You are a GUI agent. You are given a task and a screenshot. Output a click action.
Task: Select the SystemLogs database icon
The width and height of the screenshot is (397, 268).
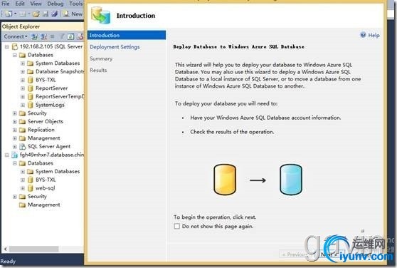point(30,105)
